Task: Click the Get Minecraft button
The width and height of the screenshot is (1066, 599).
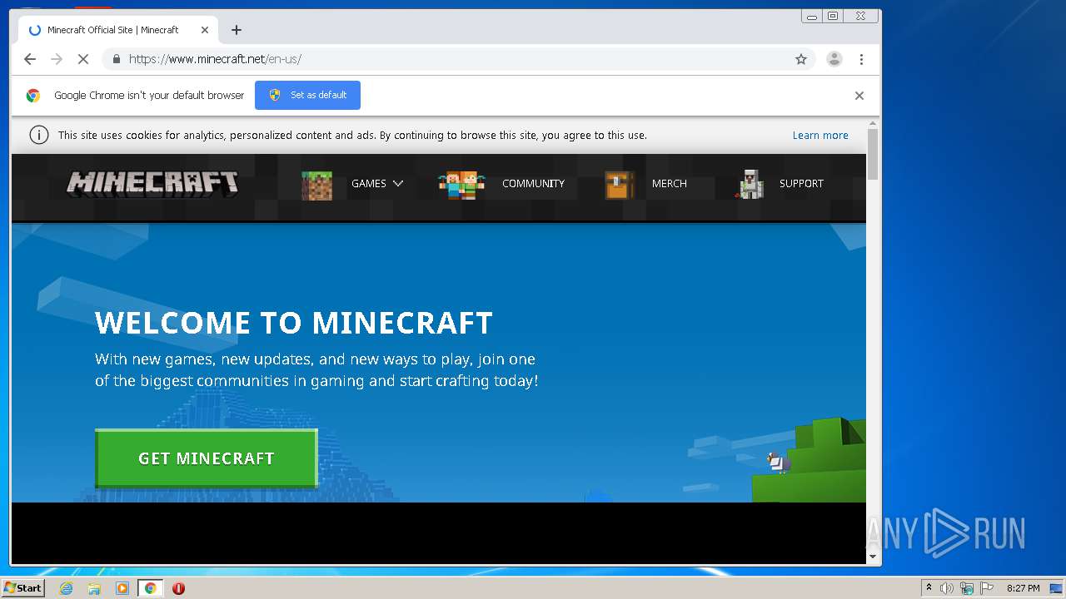Action: pos(207,458)
